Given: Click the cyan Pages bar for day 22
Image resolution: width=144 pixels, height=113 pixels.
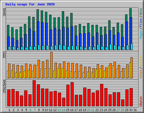Looking at the screenshot, I should [x=98, y=47].
